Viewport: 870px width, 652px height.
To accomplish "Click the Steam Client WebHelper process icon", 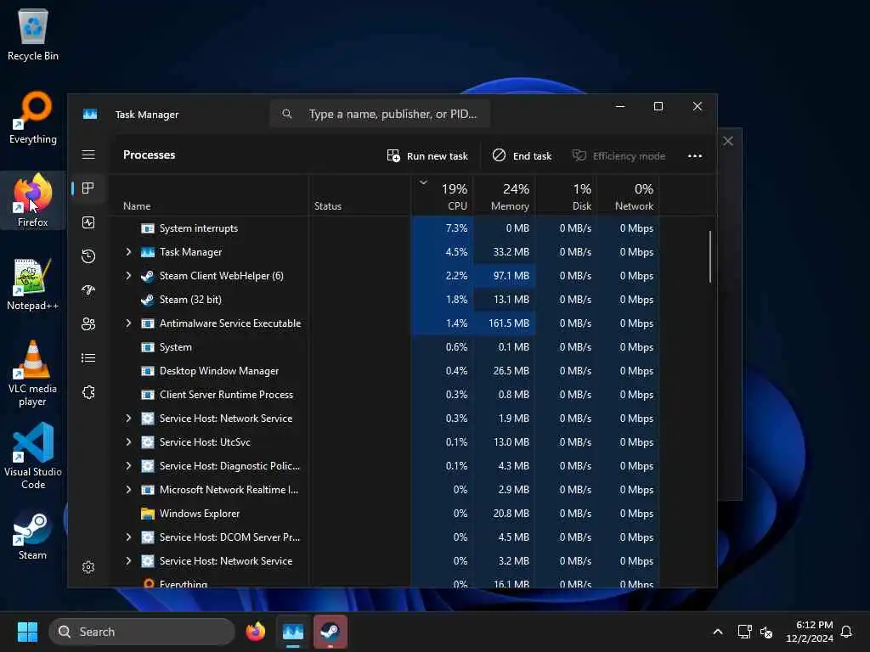I will pos(148,276).
